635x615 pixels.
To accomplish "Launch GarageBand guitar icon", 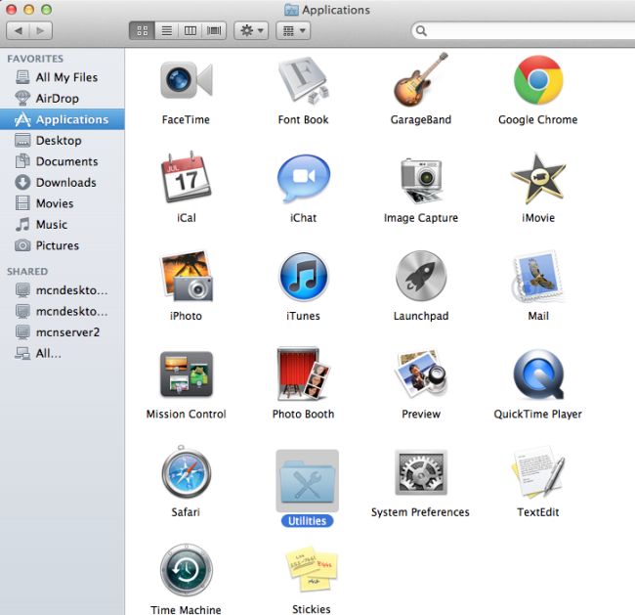I will tap(421, 79).
